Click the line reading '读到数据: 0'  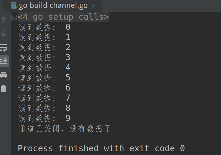point(43,27)
